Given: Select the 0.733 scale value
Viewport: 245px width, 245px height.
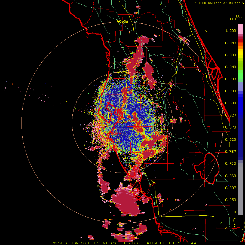Looking at the screenshot, I should (231, 91).
